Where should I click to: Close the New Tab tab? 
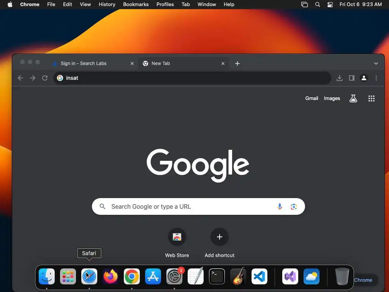pos(223,63)
